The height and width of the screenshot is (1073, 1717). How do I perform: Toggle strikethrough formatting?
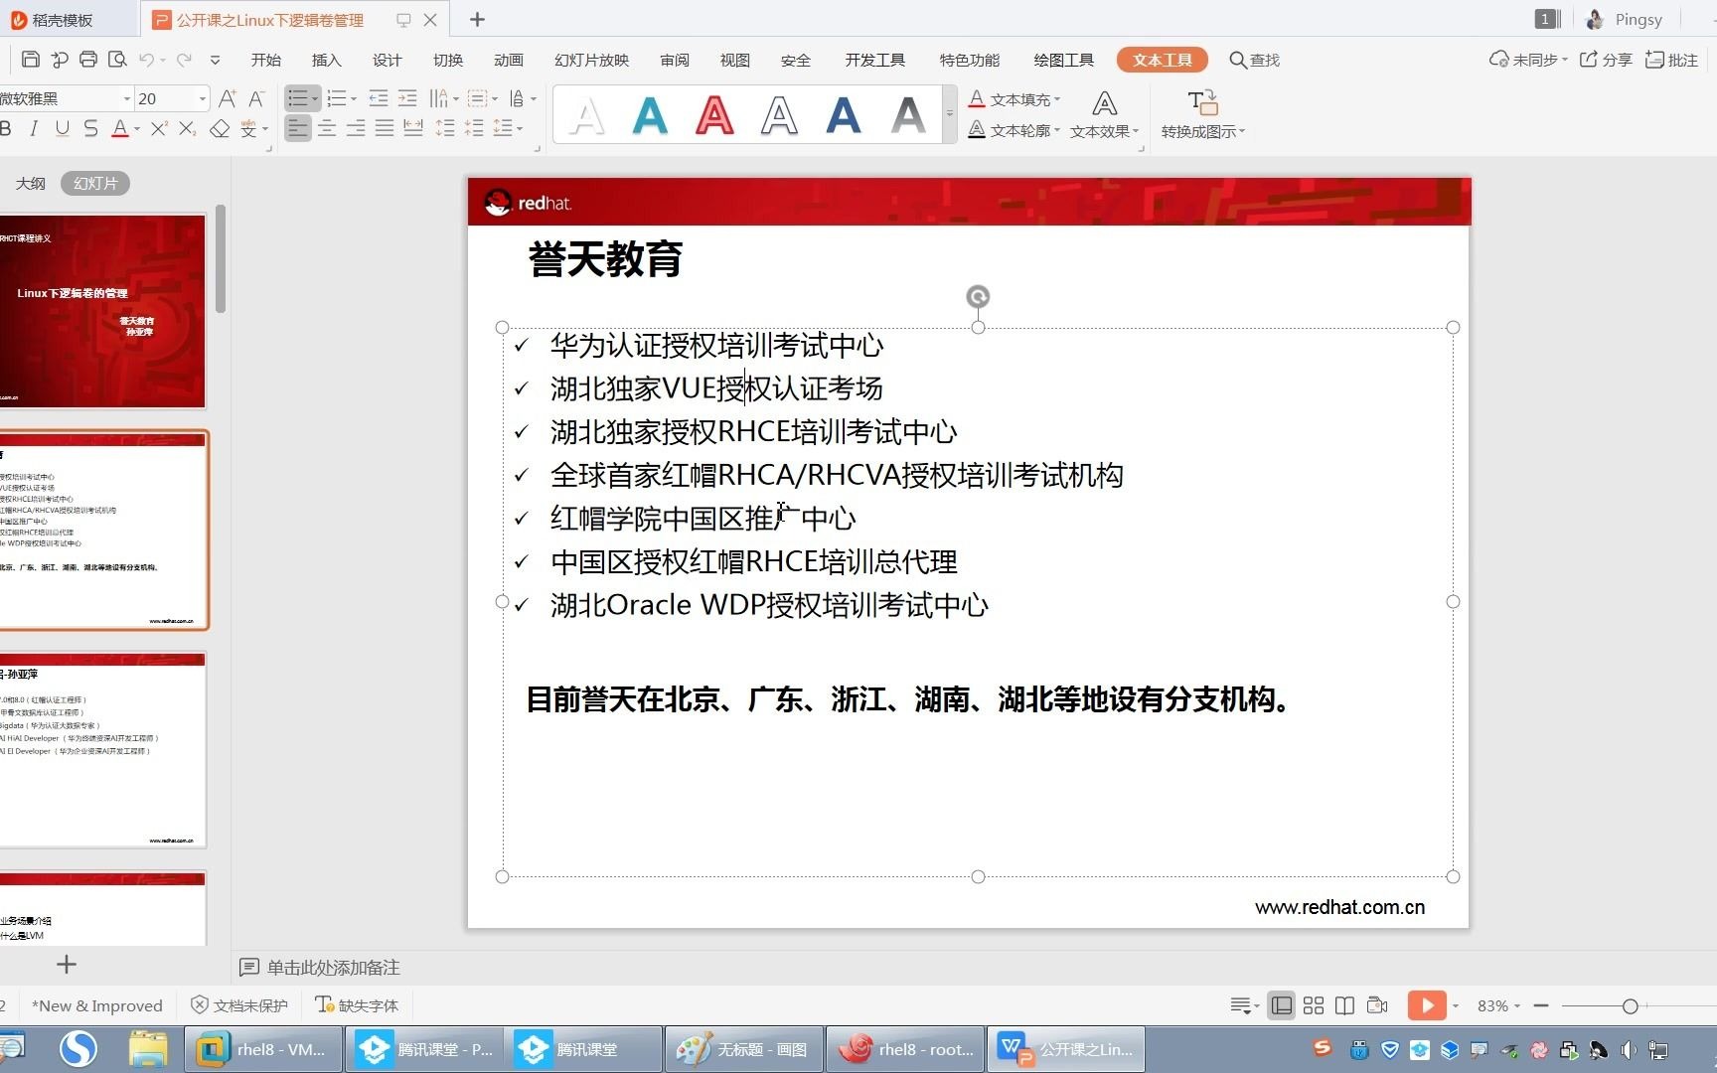tap(90, 128)
